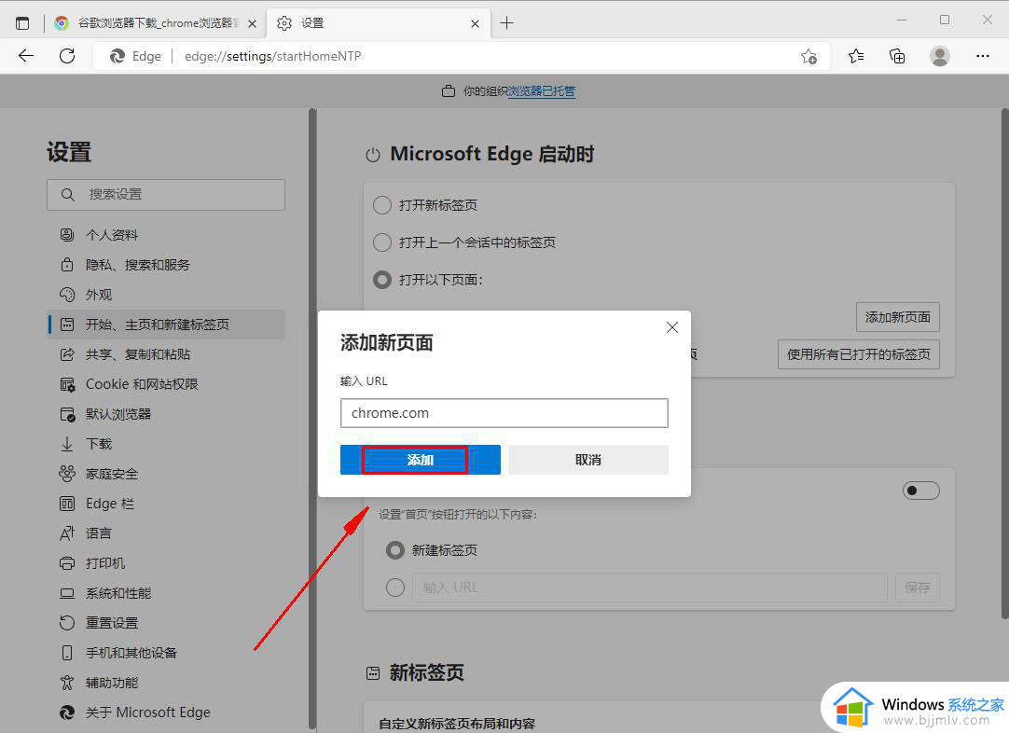Click 使用所有已打开的标签页 button
The image size is (1009, 733).
coord(859,354)
